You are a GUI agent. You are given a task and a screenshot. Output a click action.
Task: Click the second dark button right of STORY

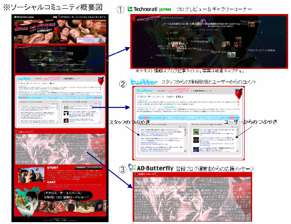(x=95, y=168)
